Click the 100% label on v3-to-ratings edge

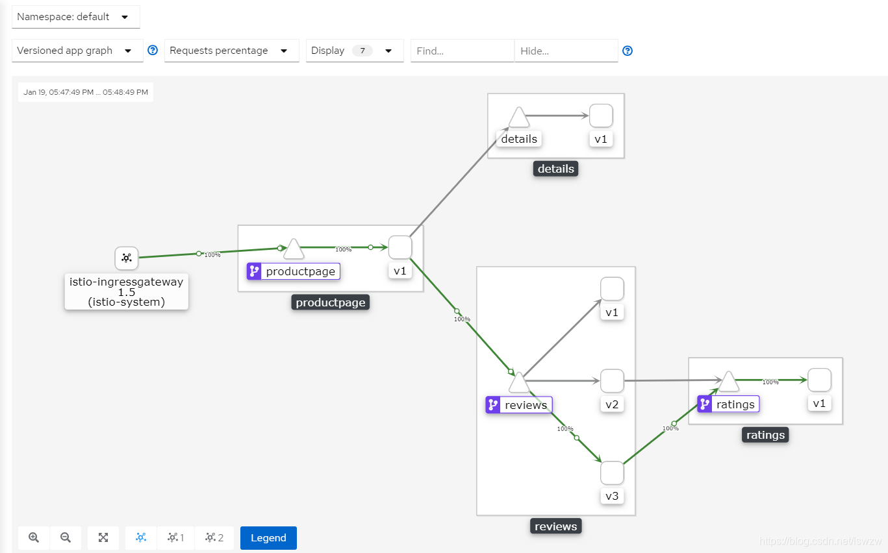click(x=670, y=428)
